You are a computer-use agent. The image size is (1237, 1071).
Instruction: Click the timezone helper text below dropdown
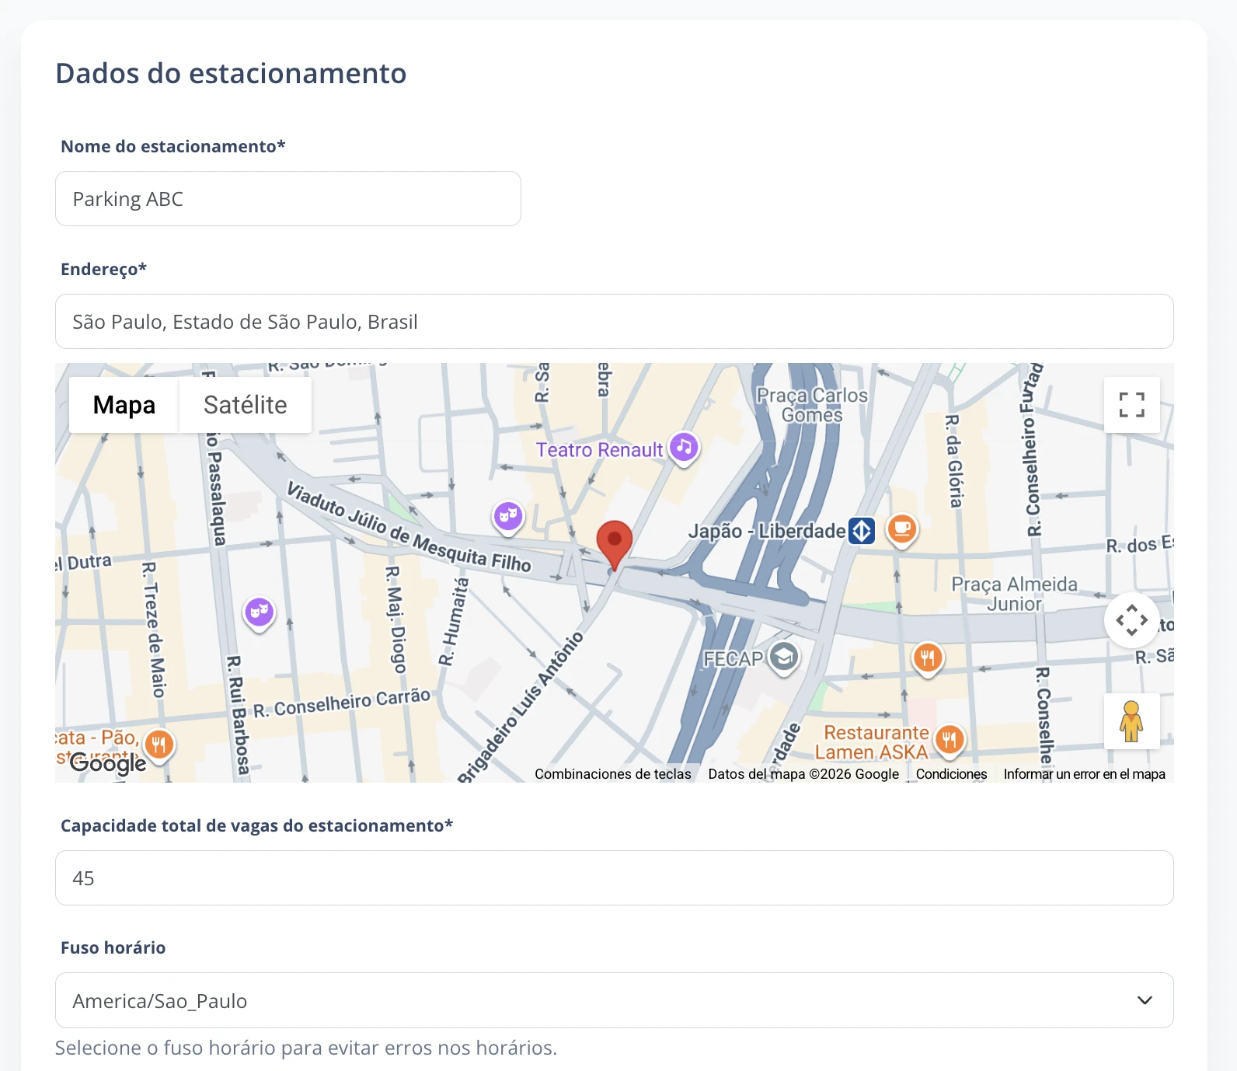pyautogui.click(x=306, y=1048)
